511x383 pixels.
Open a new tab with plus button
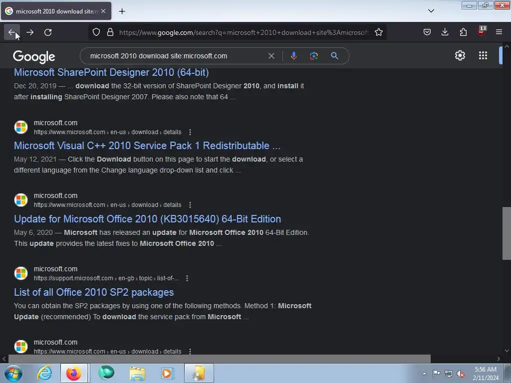click(122, 11)
